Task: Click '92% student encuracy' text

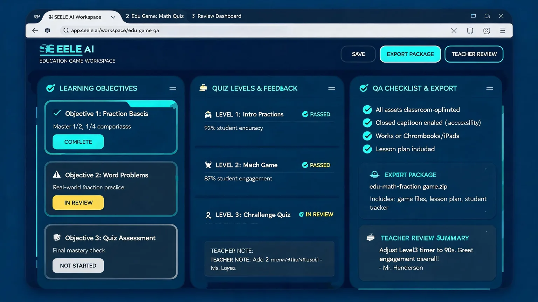Action: click(234, 128)
